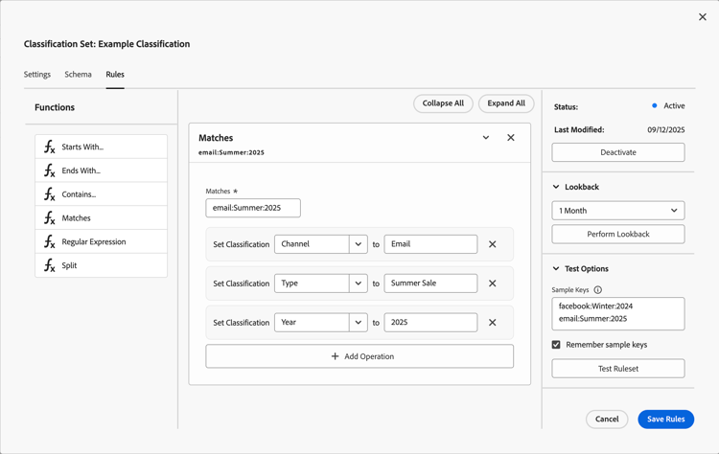
Task: Switch to the Settings tab
Action: 37,75
